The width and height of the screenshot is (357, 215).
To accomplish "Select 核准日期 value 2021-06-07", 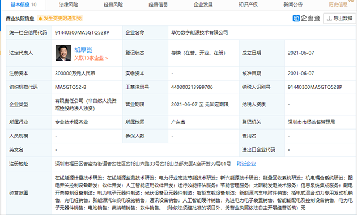I will 301,74.
